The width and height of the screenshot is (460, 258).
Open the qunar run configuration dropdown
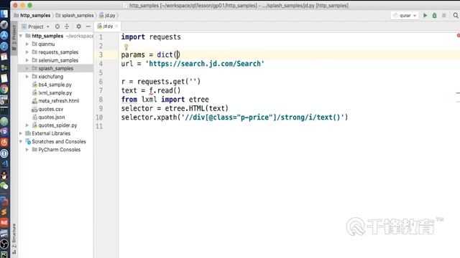tap(405, 16)
